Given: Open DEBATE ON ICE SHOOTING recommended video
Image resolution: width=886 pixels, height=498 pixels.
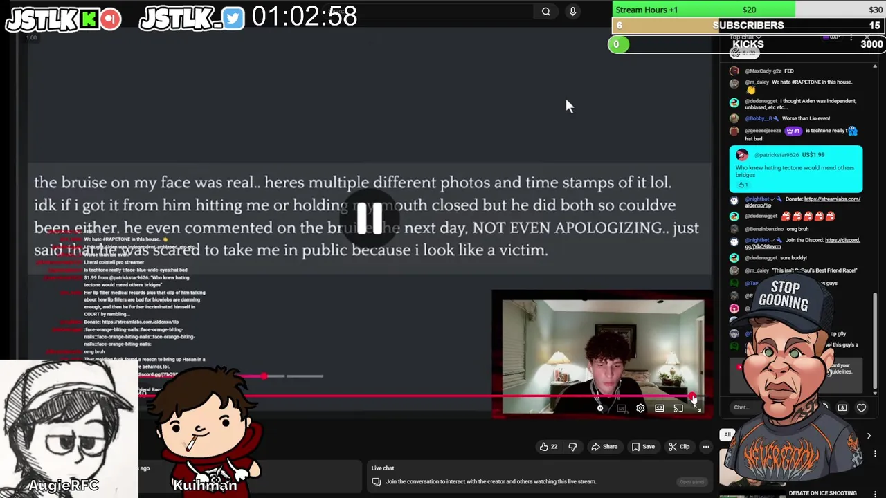Looking at the screenshot, I should click(x=822, y=493).
